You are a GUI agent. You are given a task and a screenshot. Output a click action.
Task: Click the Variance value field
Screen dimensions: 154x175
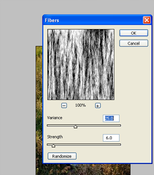click(x=111, y=118)
